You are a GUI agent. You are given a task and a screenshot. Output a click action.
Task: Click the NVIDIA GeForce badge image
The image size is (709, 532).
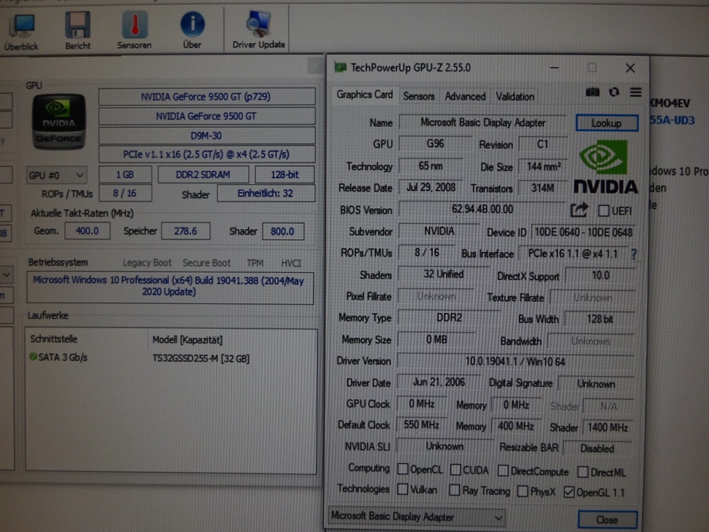click(58, 121)
